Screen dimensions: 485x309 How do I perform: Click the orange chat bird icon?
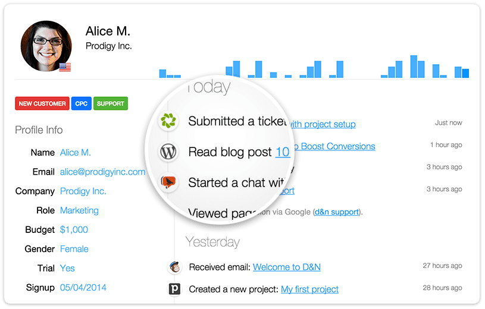pyautogui.click(x=168, y=182)
